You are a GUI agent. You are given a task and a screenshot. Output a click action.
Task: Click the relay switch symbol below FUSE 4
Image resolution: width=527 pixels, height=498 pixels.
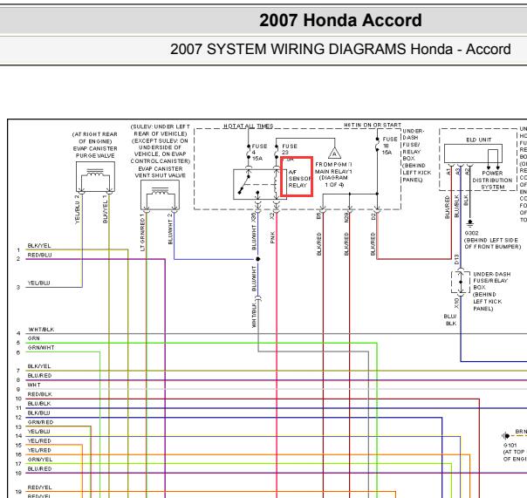coord(244,185)
